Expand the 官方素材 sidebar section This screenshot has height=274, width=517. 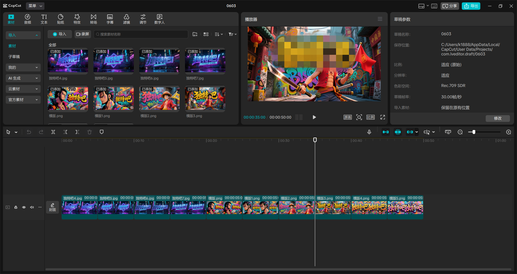[x=23, y=100]
